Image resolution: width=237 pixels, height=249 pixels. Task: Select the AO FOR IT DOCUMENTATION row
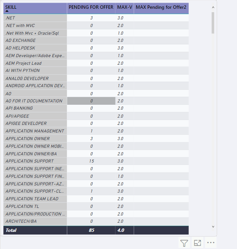[x=96, y=101]
